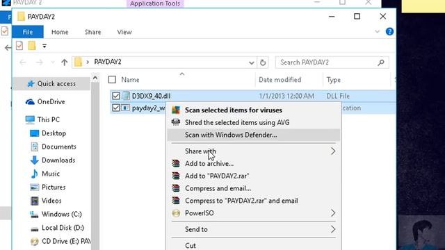Choose Shred the selected items using AVG

(x=254, y=122)
